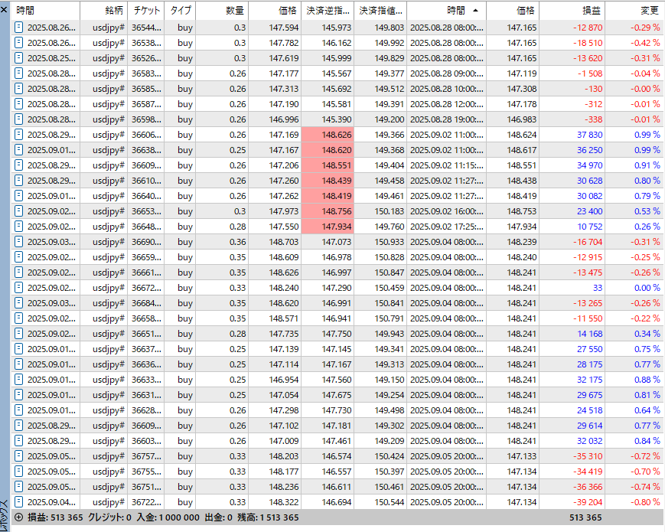Click the profit value 37 830
This screenshot has height=532, width=665.
point(589,135)
